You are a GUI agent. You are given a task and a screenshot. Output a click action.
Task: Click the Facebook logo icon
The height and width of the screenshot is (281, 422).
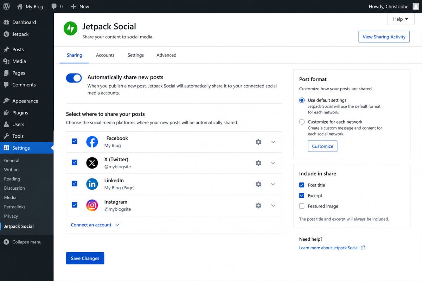point(92,142)
